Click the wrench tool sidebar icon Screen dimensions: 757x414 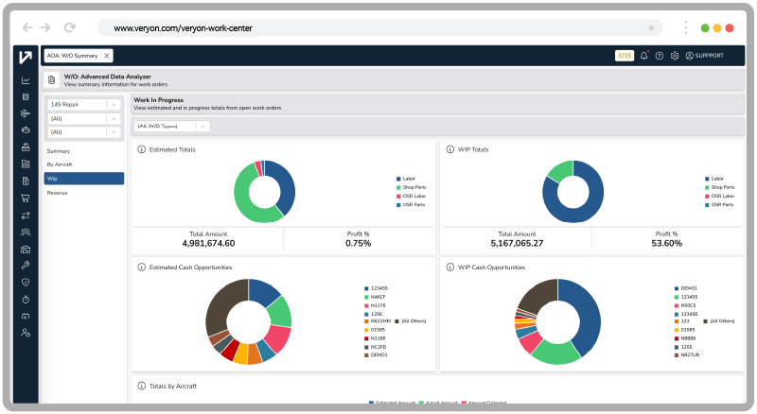[26, 265]
